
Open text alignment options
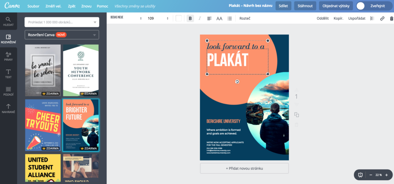[x=209, y=18]
